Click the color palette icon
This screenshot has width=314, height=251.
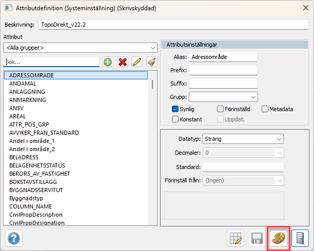point(279,239)
